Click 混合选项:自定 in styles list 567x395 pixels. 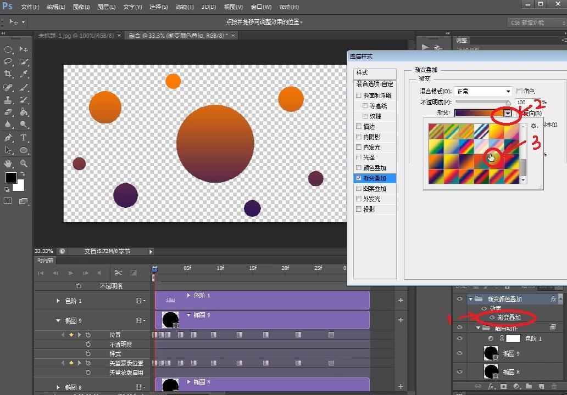pyautogui.click(x=375, y=84)
